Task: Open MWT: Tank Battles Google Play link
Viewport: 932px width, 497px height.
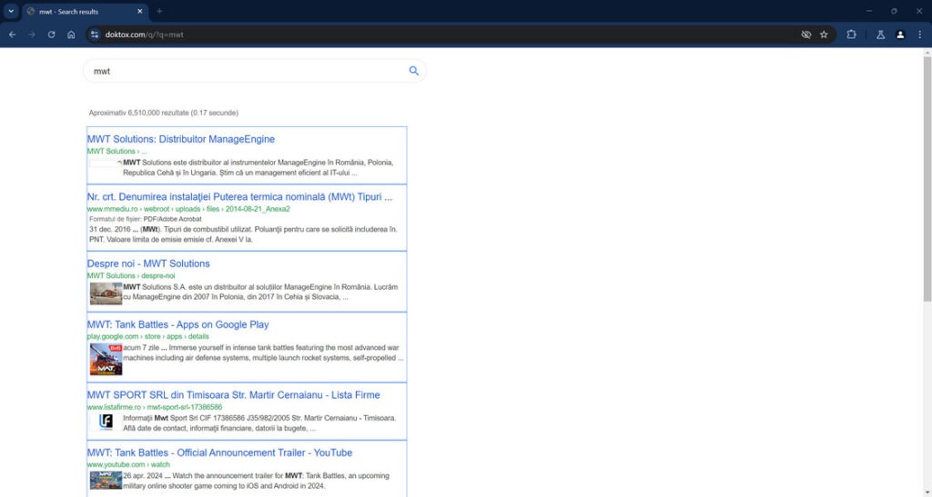Action: pyautogui.click(x=177, y=325)
